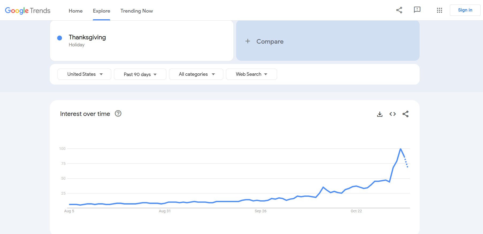Open the send feedback icon
The height and width of the screenshot is (234, 483).
(x=417, y=10)
